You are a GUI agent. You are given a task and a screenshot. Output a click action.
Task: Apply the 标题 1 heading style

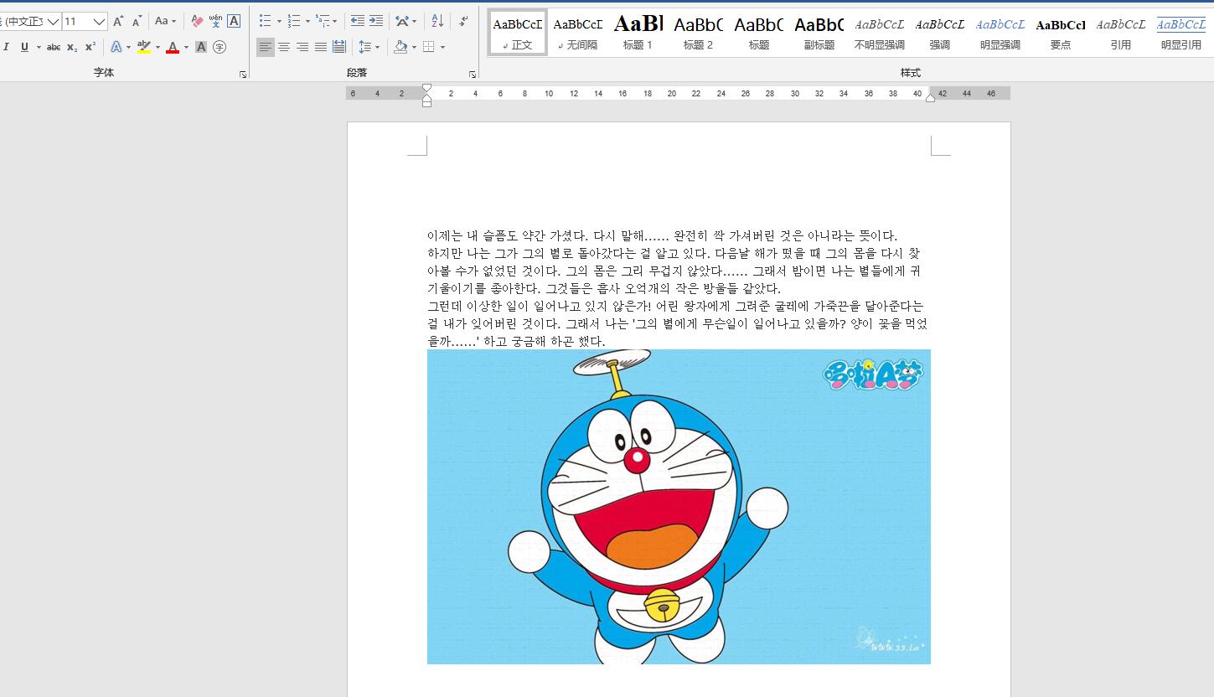click(638, 33)
